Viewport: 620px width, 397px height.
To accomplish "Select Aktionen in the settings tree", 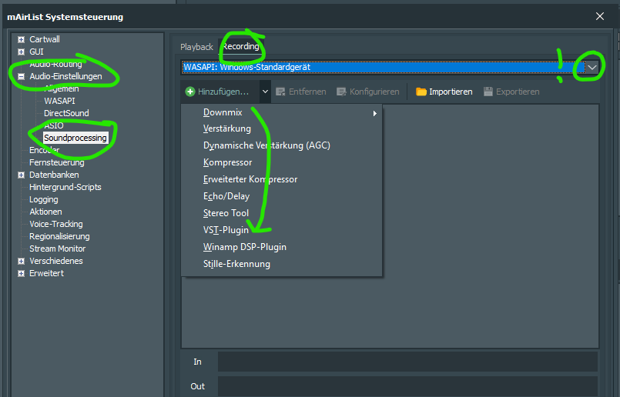I will click(x=45, y=212).
